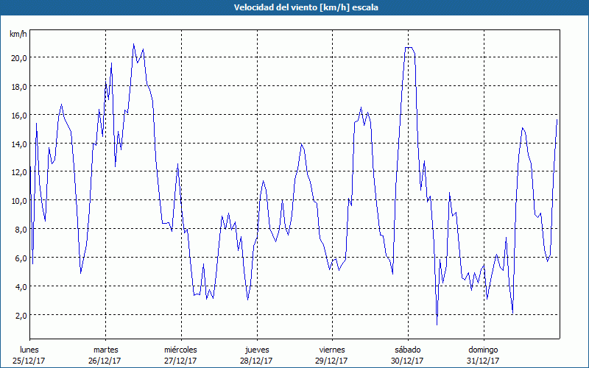Click the 'martes' day label
Image resolution: width=589 pixels, height=368 pixels.
[105, 350]
